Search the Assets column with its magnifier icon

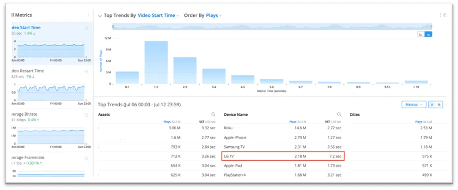(213, 115)
